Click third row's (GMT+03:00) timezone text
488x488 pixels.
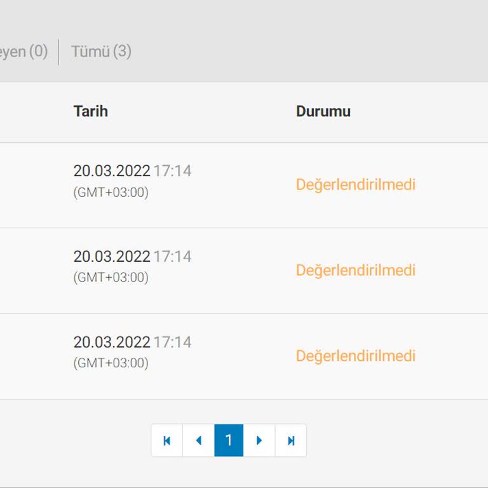pyautogui.click(x=111, y=363)
